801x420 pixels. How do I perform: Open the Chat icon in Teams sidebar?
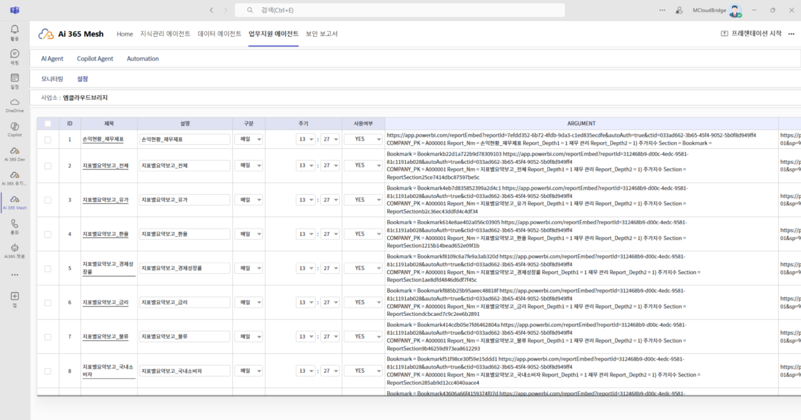[15, 54]
